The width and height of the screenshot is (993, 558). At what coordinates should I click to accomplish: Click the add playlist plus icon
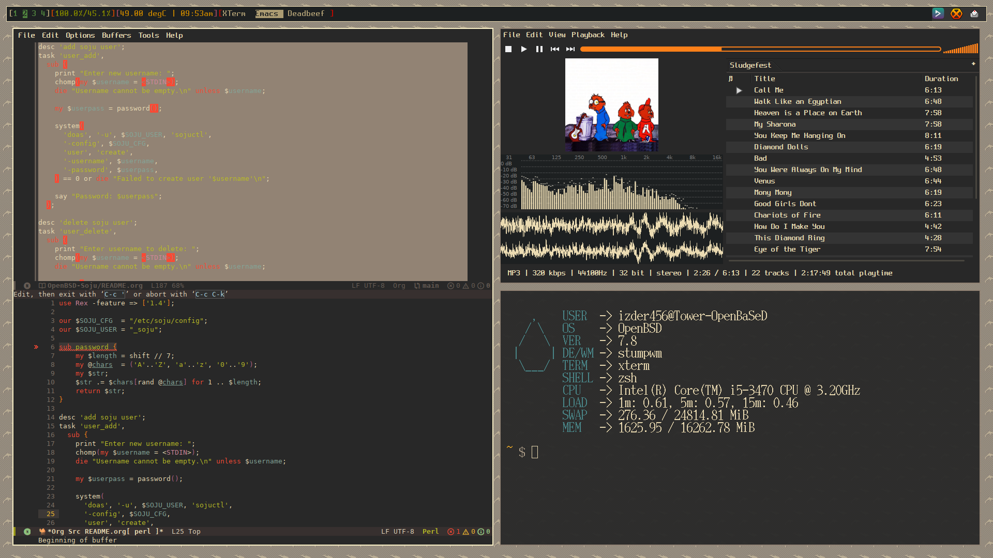973,64
